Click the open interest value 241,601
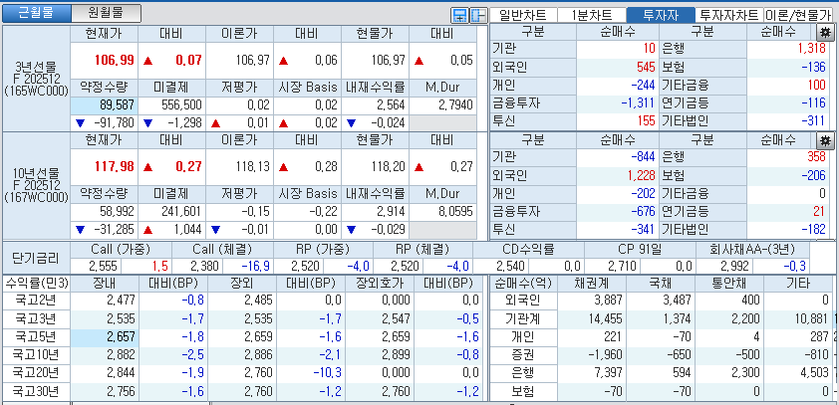Viewport: 839px width, 405px height. tap(182, 211)
